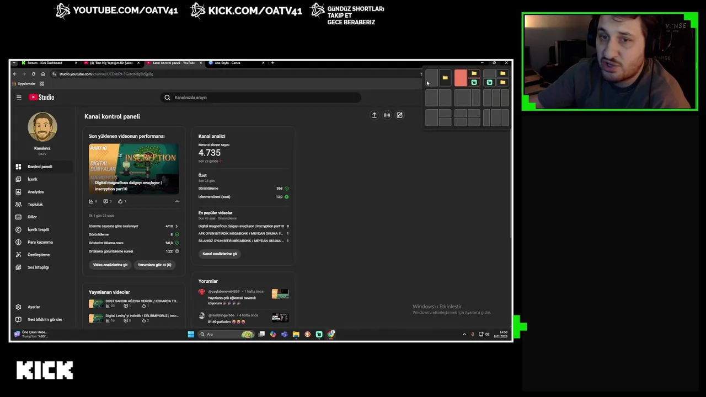Open the tab search dropdown arrow
The image size is (706, 397).
coord(14,63)
